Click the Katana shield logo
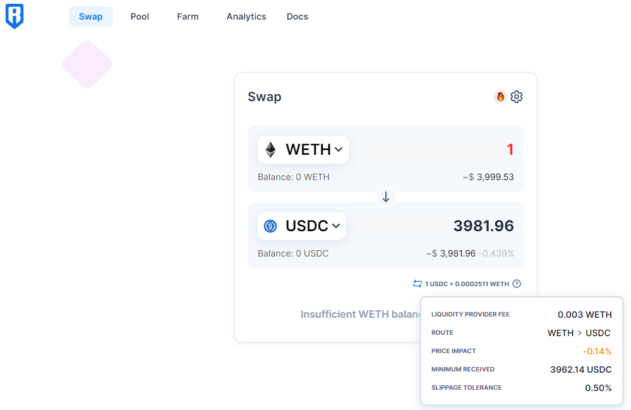This screenshot has height=410, width=631. click(14, 16)
